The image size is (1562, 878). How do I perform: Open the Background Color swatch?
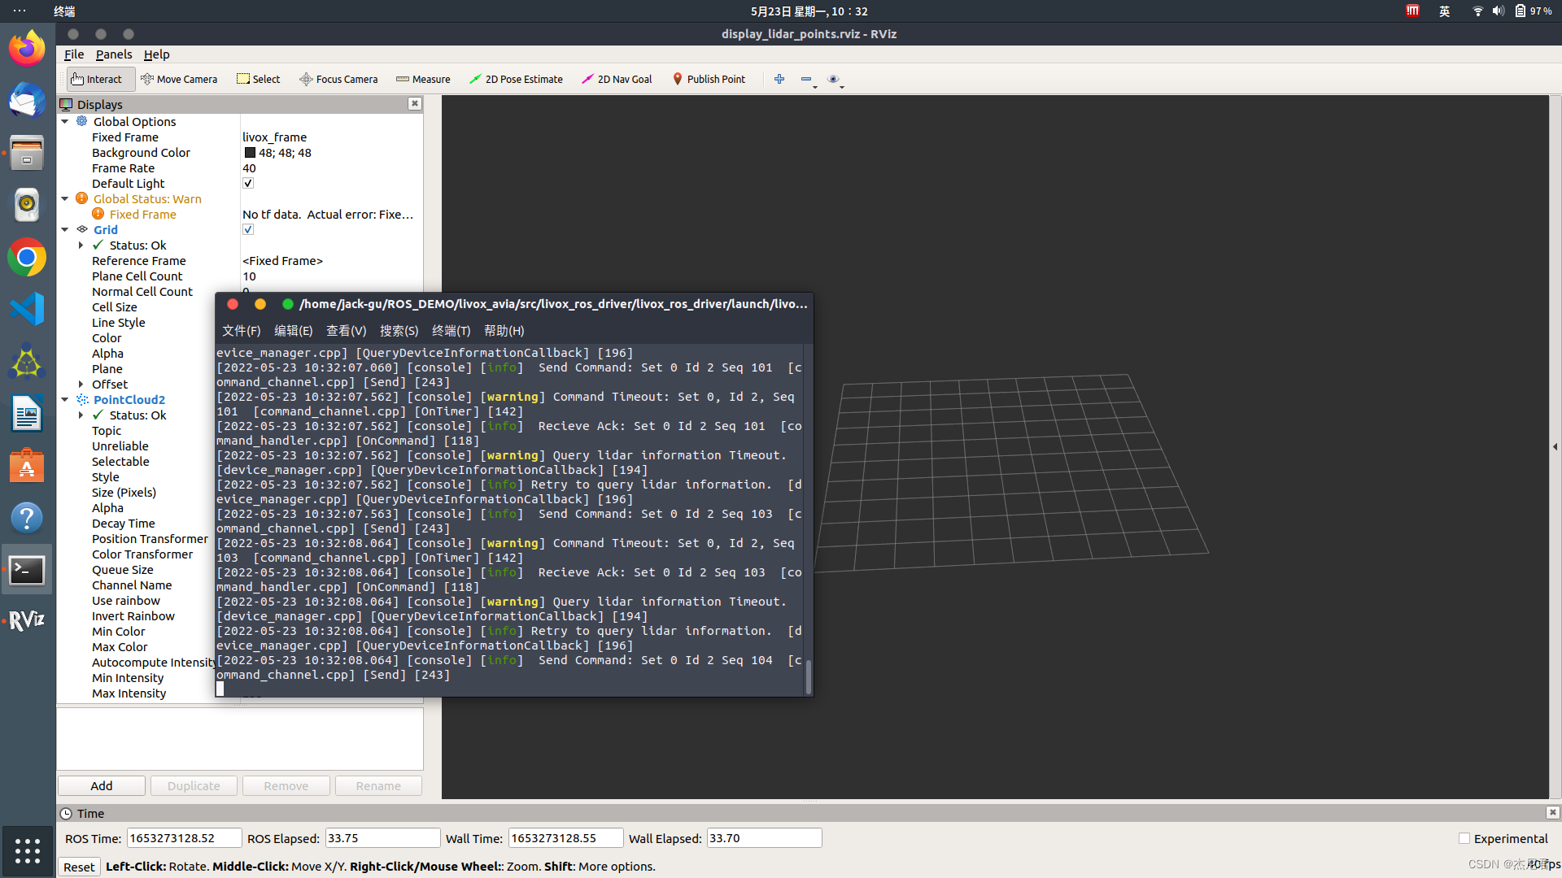250,153
